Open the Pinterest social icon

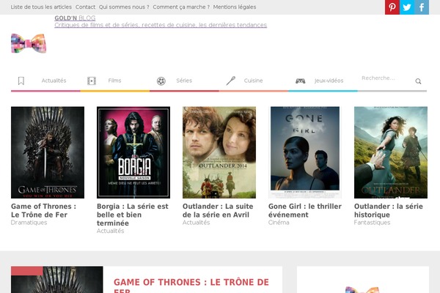coord(392,7)
